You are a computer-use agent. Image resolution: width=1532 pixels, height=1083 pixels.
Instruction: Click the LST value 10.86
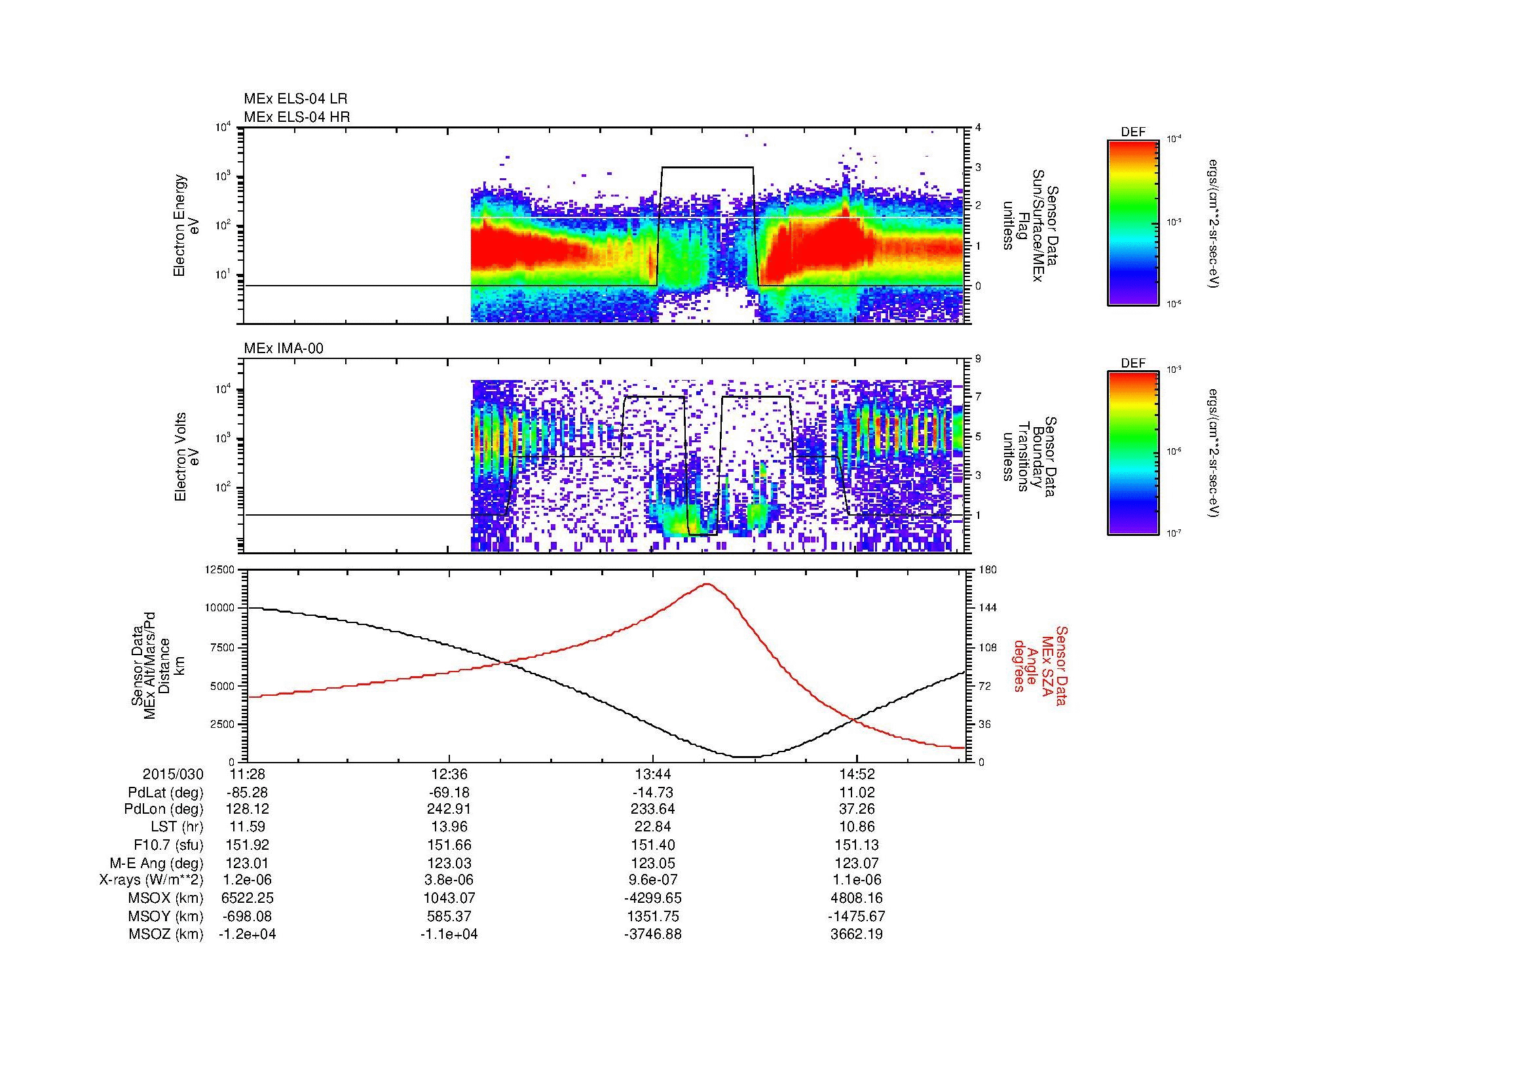[857, 827]
